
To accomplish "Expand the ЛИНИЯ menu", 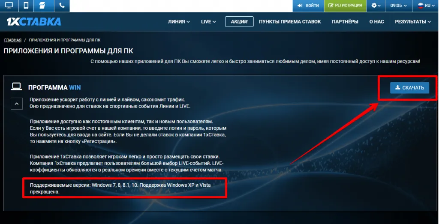I will [179, 21].
